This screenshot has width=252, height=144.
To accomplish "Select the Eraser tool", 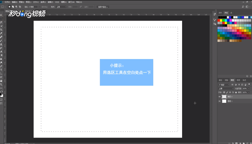I will [x=1, y=52].
